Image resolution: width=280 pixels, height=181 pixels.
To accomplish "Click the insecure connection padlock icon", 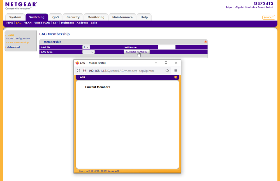I will 84,71.
